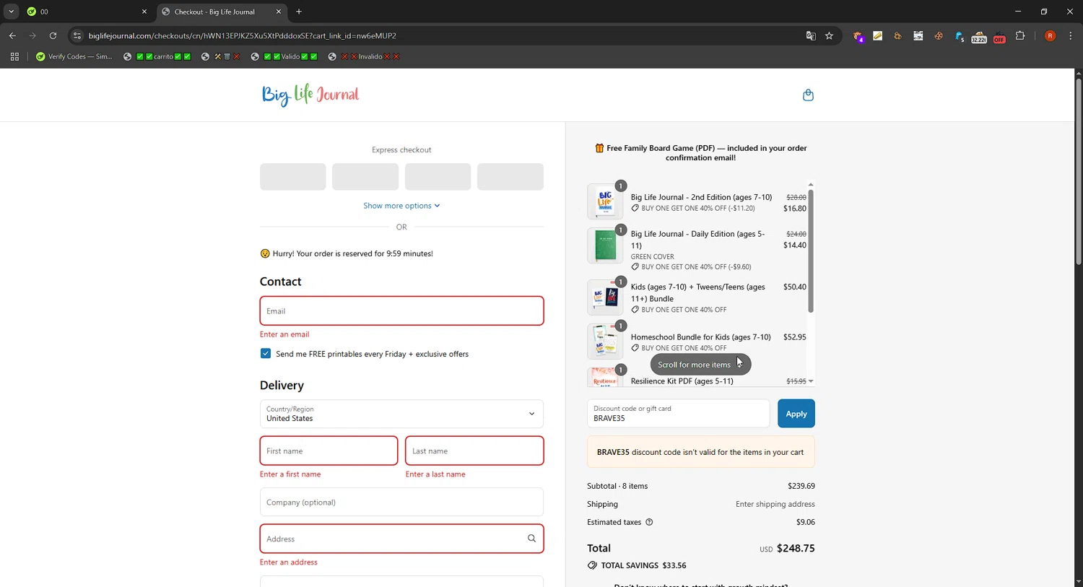Open the browser Extensions puzzle icon
Screen dimensions: 1083x587
tap(1020, 35)
